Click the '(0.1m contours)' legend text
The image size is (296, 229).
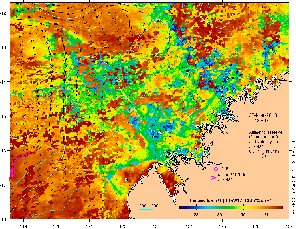coord(263,137)
